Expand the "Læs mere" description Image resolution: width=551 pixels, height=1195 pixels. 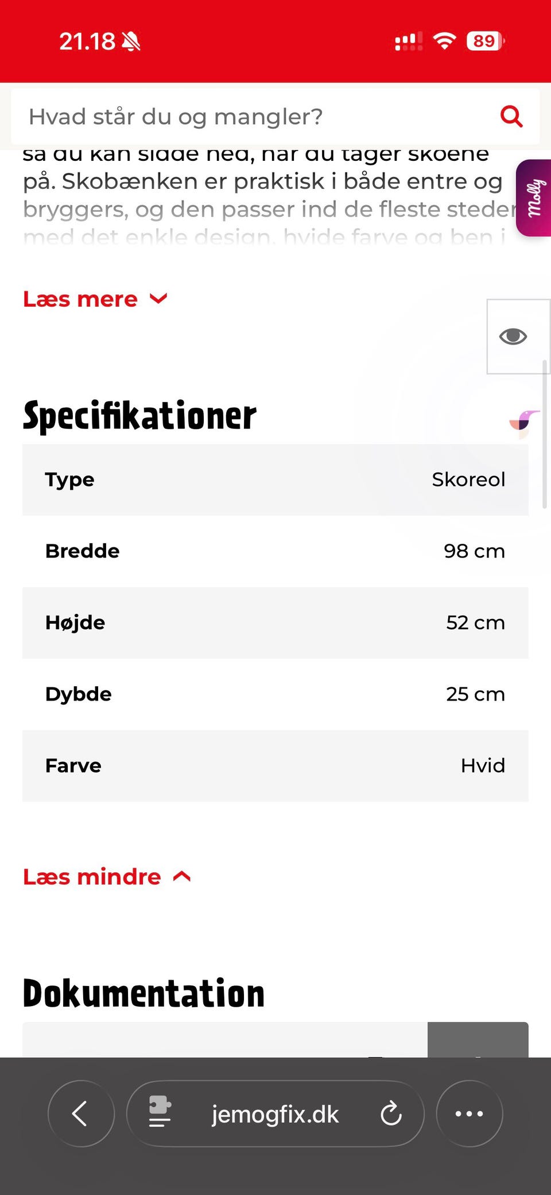pyautogui.click(x=95, y=299)
